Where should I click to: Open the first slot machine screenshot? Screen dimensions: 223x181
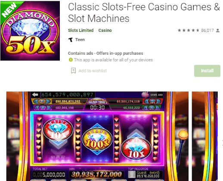97,136
